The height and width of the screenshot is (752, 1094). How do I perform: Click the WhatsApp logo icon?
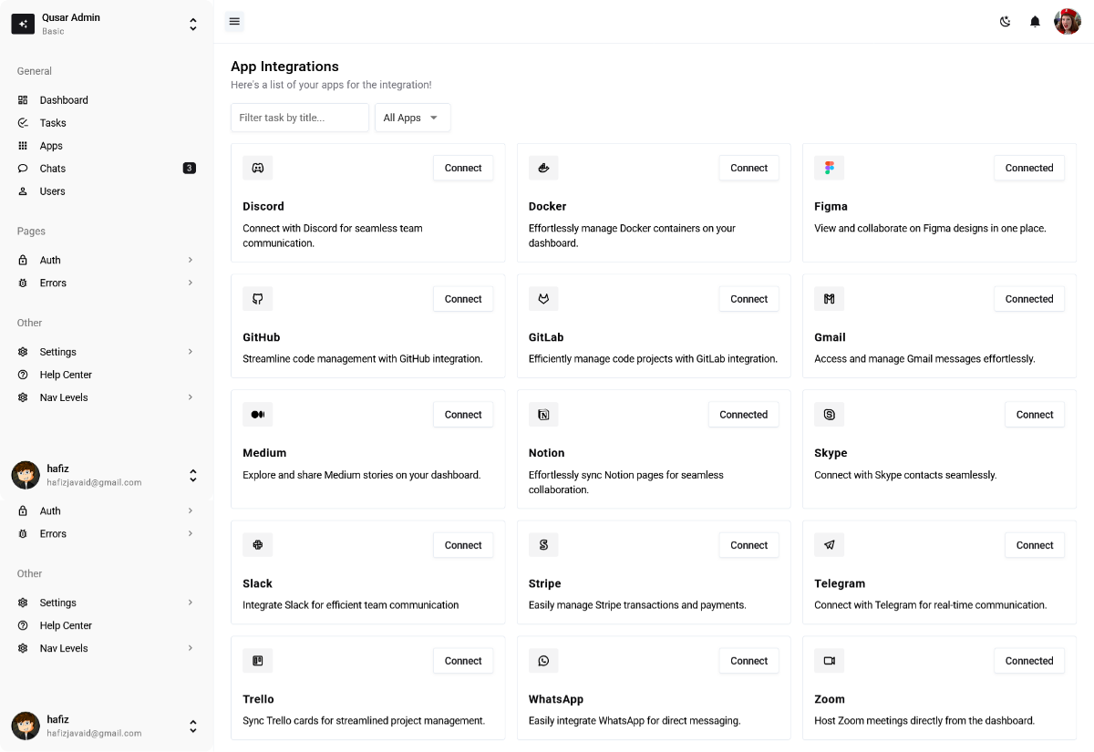[x=543, y=661]
